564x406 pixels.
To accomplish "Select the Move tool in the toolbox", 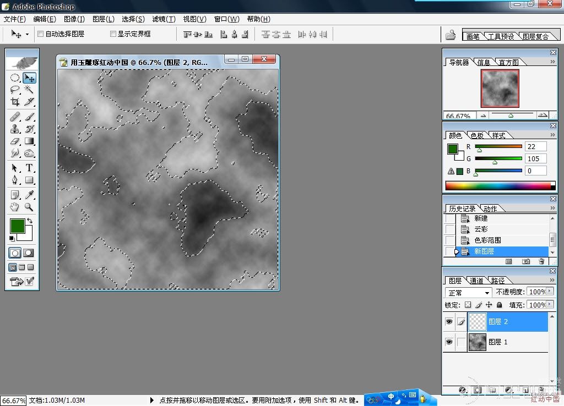I will 29,78.
